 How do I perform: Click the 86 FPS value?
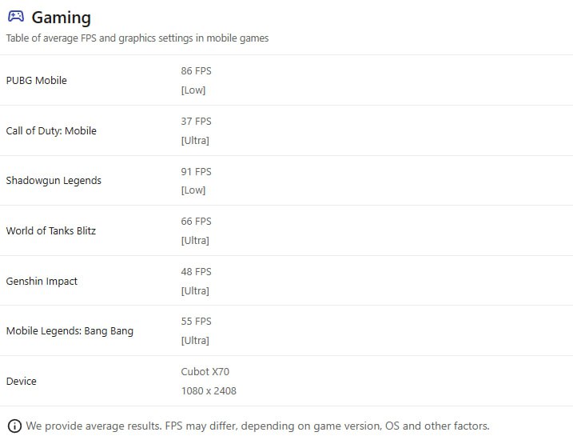[x=196, y=70]
